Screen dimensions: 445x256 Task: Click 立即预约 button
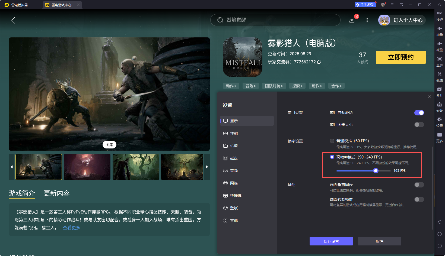tap(401, 57)
